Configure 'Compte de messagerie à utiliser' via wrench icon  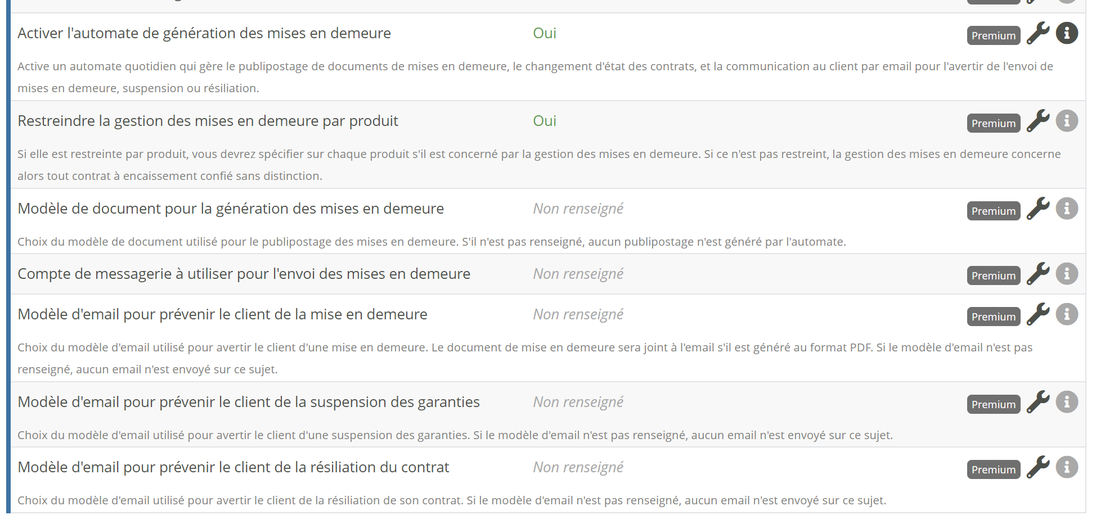pyautogui.click(x=1038, y=274)
